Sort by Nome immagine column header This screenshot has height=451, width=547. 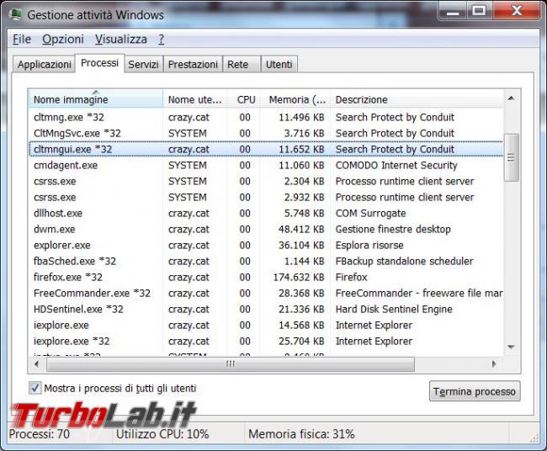tap(95, 99)
